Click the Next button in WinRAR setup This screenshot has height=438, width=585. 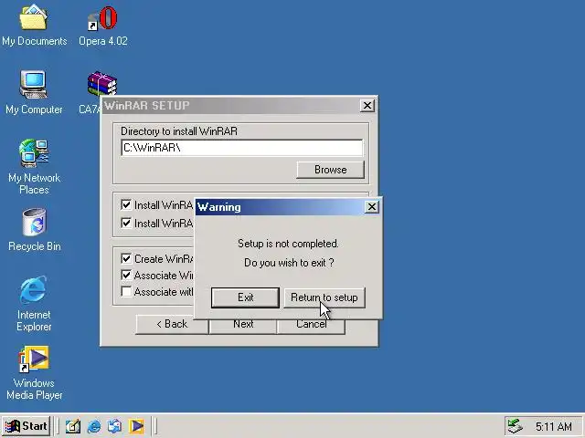pos(243,327)
